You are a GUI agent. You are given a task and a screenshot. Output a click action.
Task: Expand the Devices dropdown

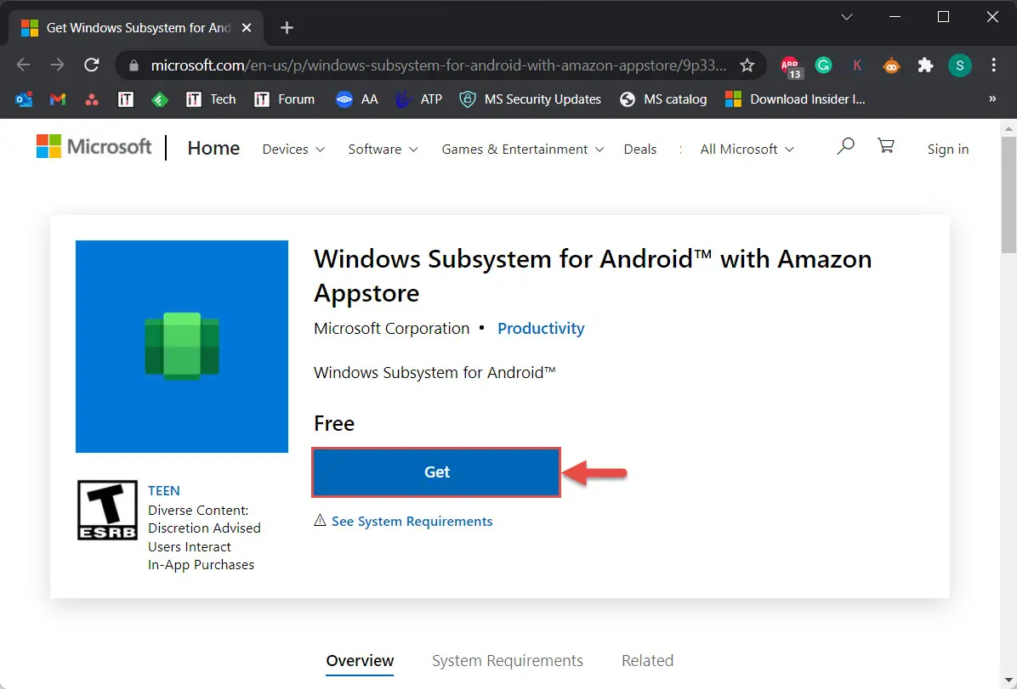pyautogui.click(x=293, y=149)
